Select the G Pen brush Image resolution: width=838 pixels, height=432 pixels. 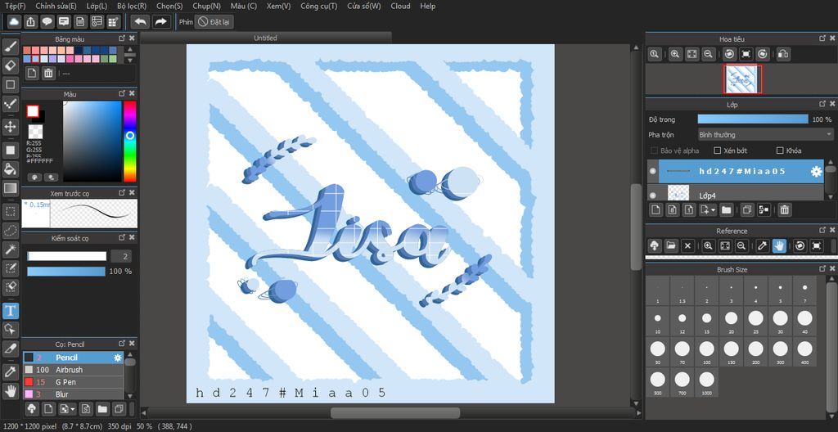(73, 382)
